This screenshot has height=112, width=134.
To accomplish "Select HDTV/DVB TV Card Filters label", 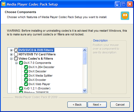I will (37, 54).
